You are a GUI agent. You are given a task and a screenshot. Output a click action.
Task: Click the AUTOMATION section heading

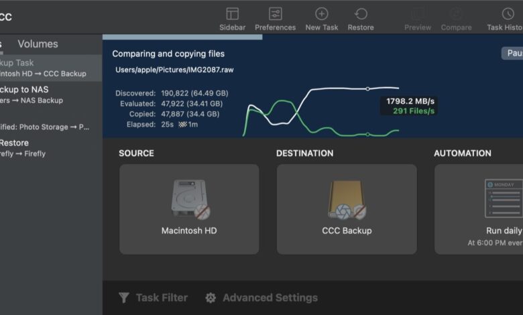[x=462, y=153]
